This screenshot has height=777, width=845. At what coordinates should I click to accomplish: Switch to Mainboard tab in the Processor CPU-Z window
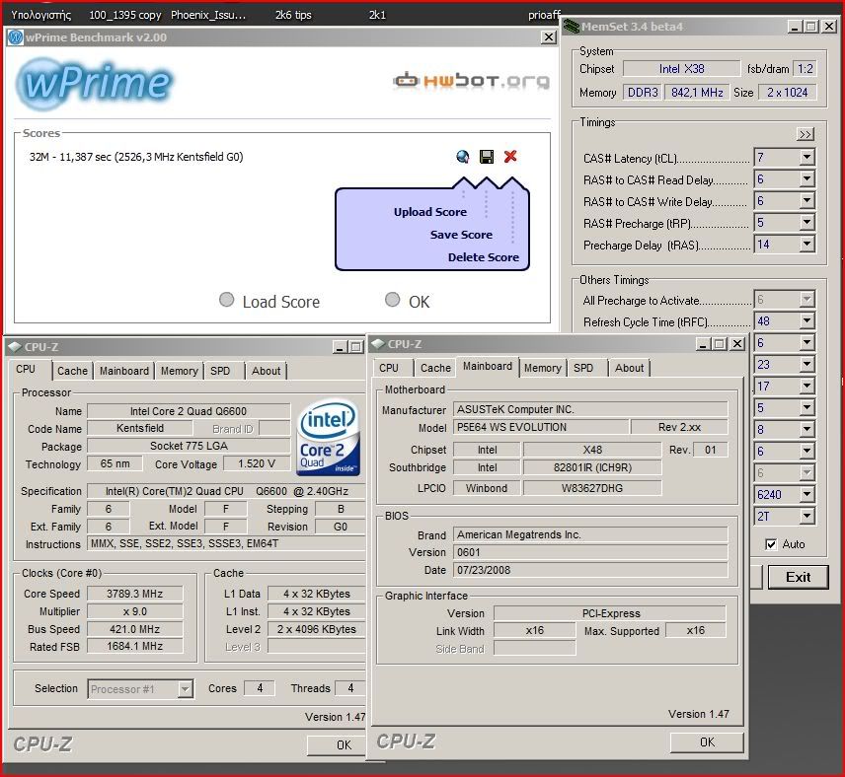pyautogui.click(x=124, y=371)
